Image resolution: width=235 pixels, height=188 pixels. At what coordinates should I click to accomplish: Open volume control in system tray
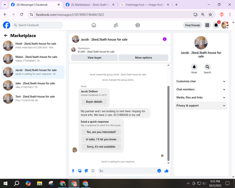(204, 183)
